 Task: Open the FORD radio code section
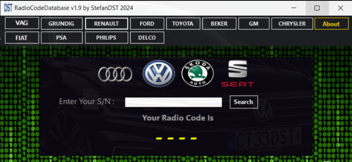(x=147, y=23)
